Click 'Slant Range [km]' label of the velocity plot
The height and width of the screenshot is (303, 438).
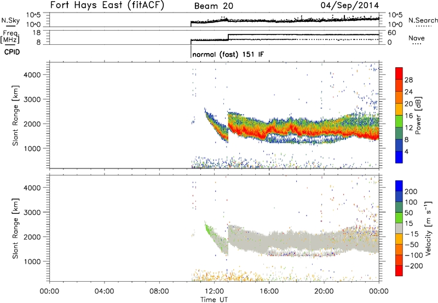coord(15,228)
